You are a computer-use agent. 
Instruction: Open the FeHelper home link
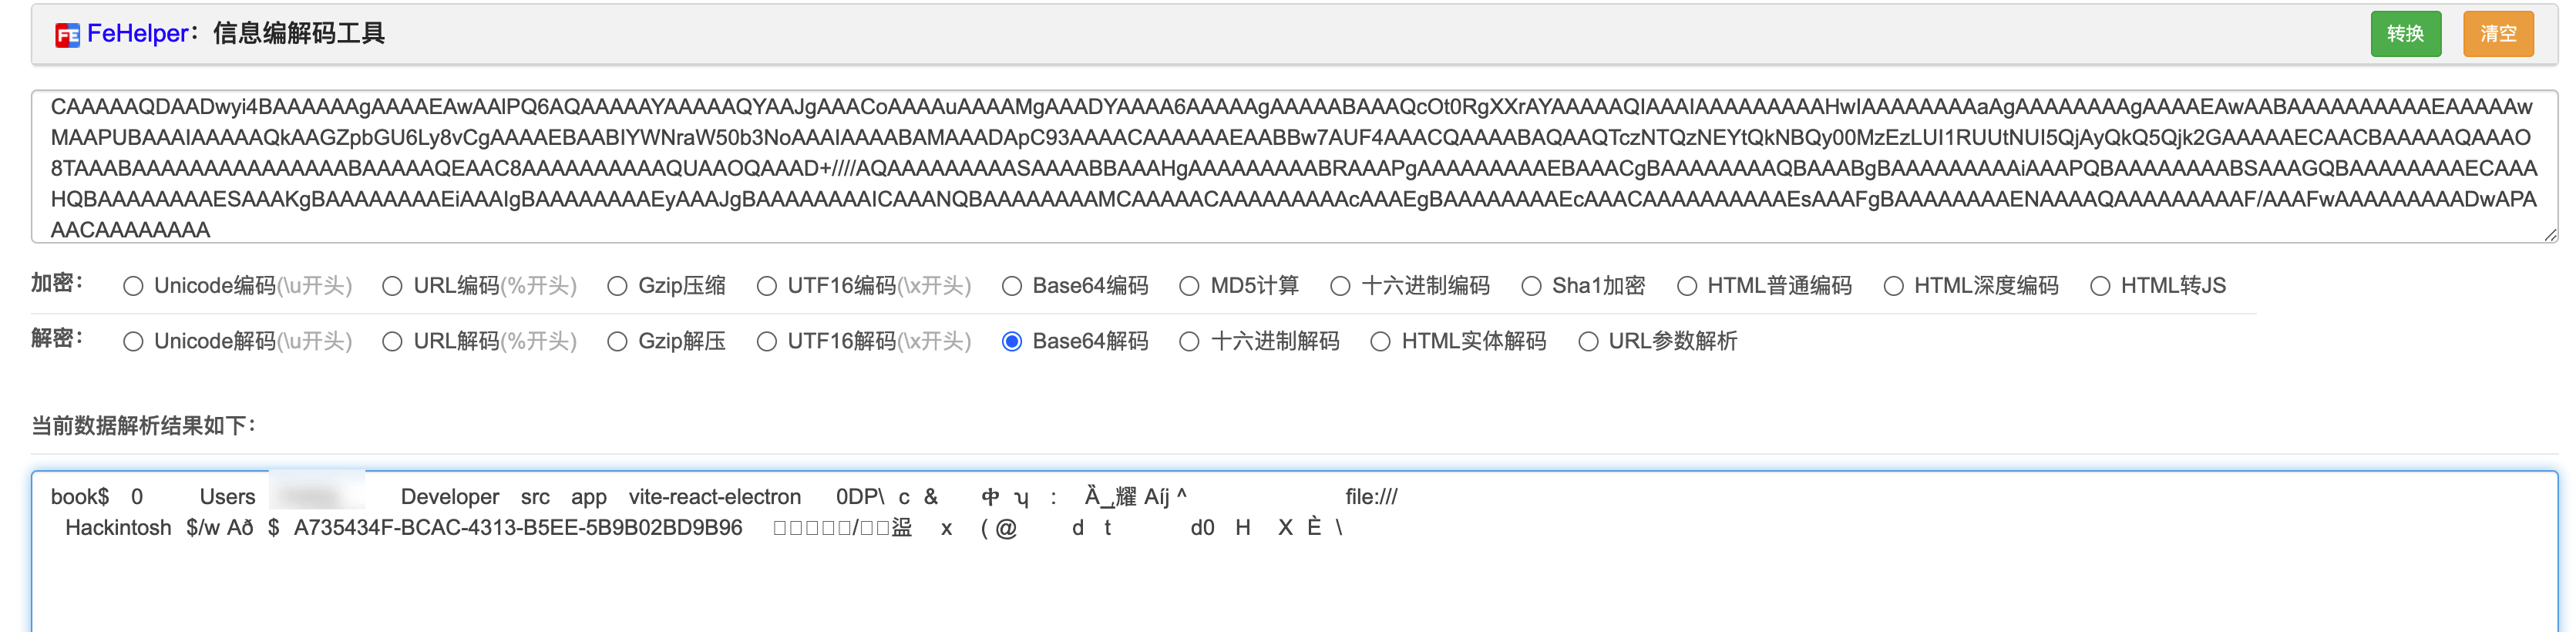pyautogui.click(x=137, y=34)
